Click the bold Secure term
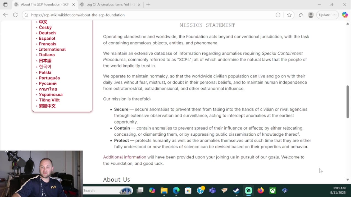This screenshot has width=351, height=197. coord(121,109)
